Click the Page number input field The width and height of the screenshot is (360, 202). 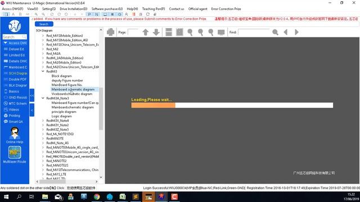point(133,32)
